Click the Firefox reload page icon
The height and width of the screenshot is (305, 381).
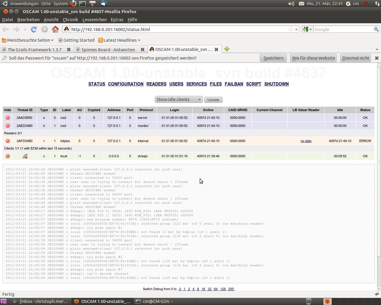click(34, 29)
